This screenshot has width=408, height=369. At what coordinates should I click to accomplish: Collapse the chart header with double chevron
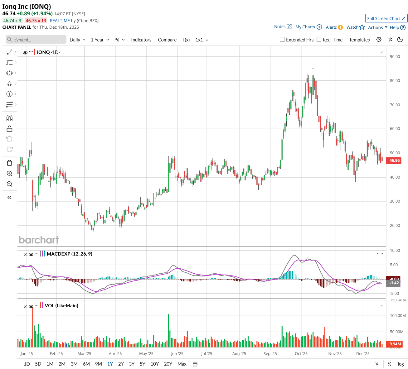point(391,40)
